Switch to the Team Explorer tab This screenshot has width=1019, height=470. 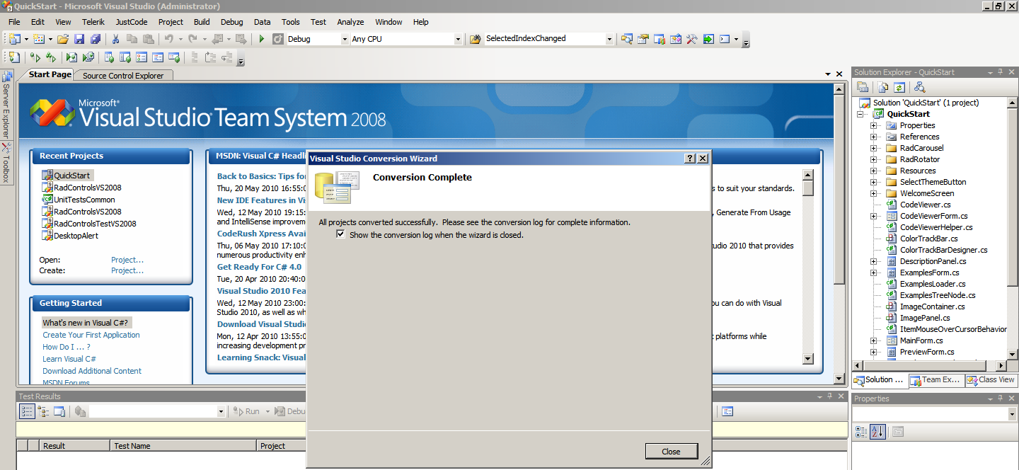935,380
